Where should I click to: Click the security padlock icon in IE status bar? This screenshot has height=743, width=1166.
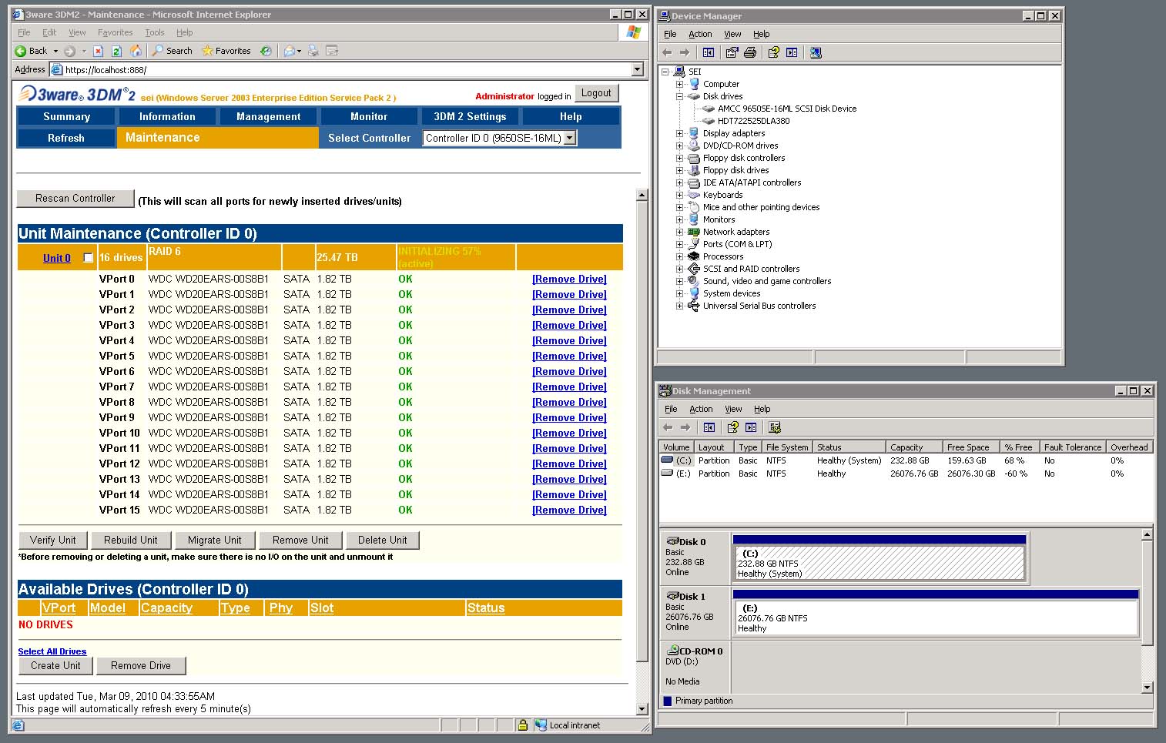pyautogui.click(x=523, y=725)
